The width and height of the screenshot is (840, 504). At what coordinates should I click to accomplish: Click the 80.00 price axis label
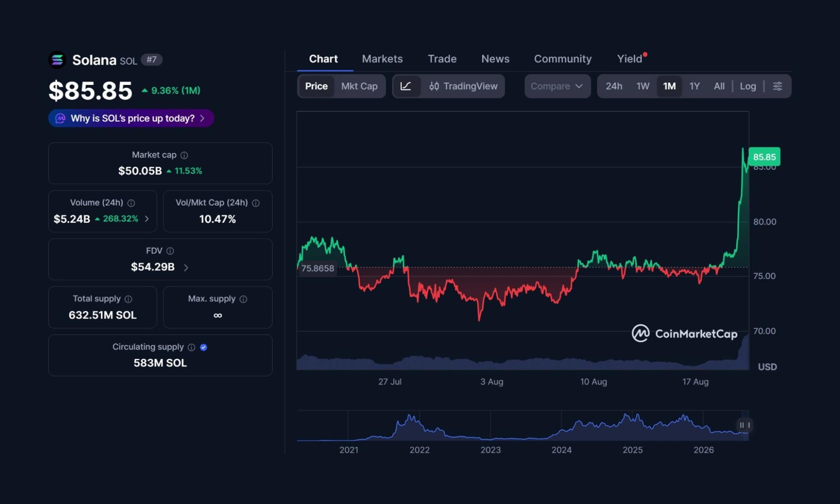click(764, 222)
